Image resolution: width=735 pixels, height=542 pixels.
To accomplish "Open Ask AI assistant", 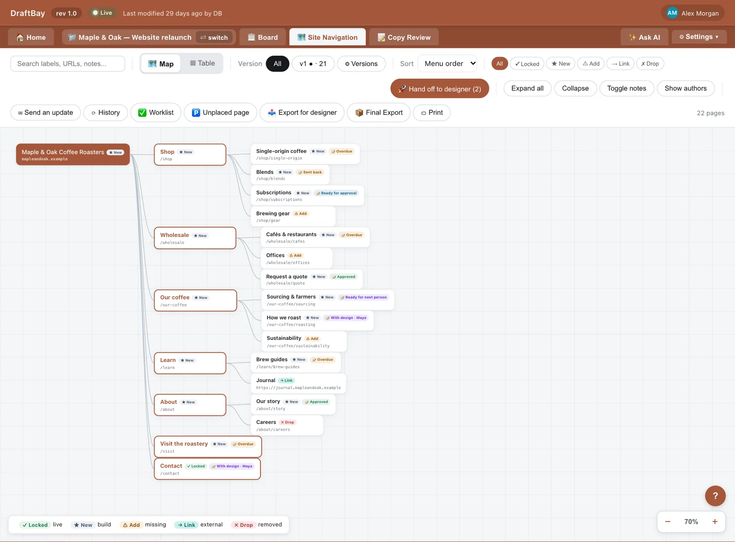I will coord(645,37).
